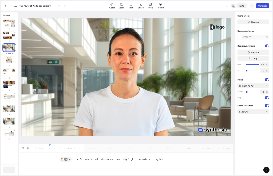Disable the Background media toggle
This screenshot has height=176, width=273.
pos(267,46)
